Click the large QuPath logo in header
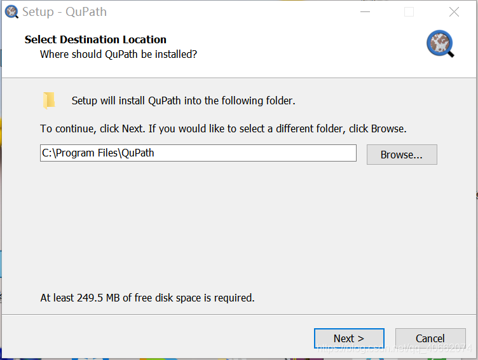Screen dimensions: 478x360 point(440,44)
